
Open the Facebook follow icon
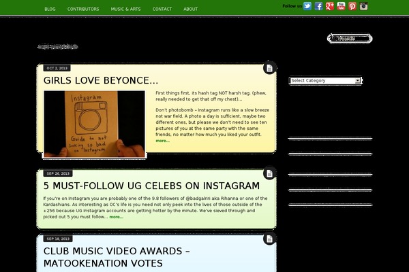click(318, 6)
